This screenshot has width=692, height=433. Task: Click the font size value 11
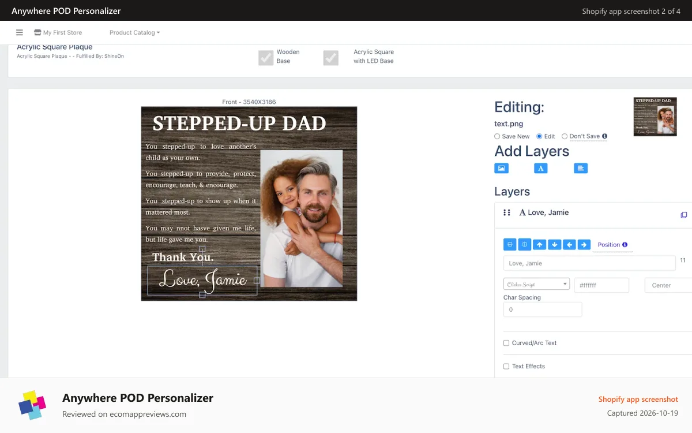coord(683,260)
